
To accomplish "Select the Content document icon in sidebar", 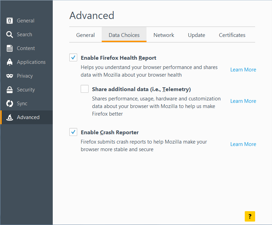I will click(10, 48).
